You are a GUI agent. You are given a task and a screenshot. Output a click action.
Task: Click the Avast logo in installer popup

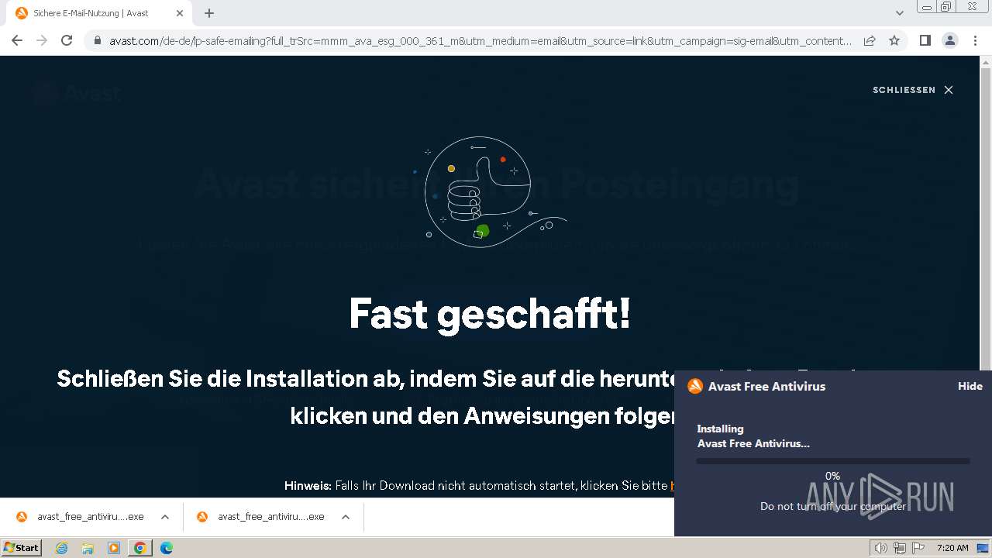pyautogui.click(x=695, y=386)
